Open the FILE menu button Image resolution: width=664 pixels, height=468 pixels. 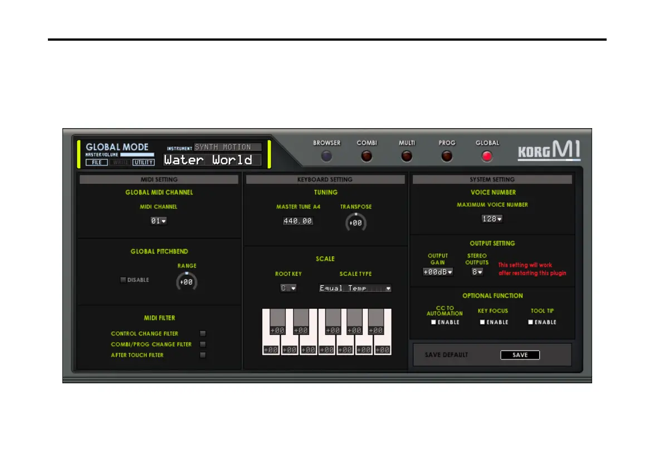click(x=96, y=162)
